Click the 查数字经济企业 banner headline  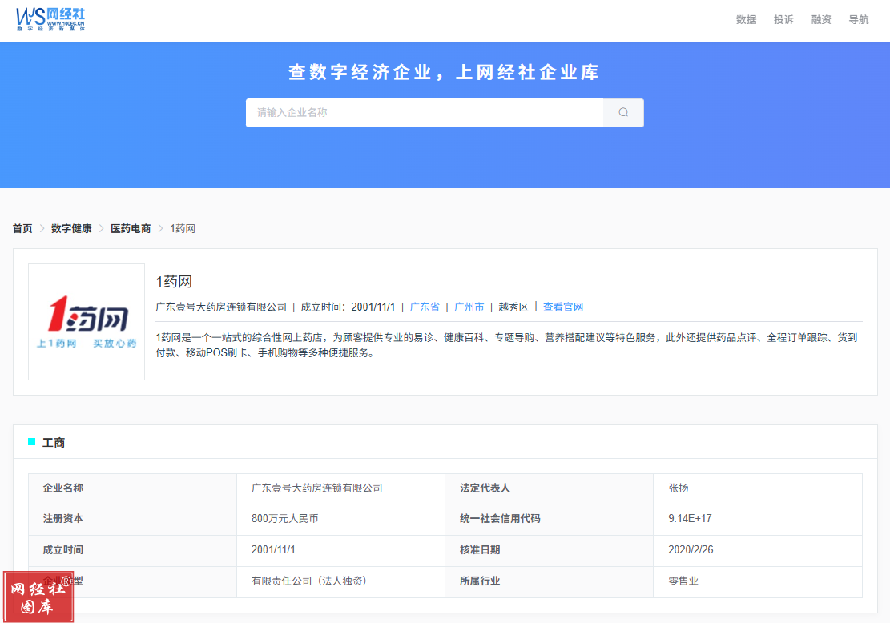click(444, 72)
